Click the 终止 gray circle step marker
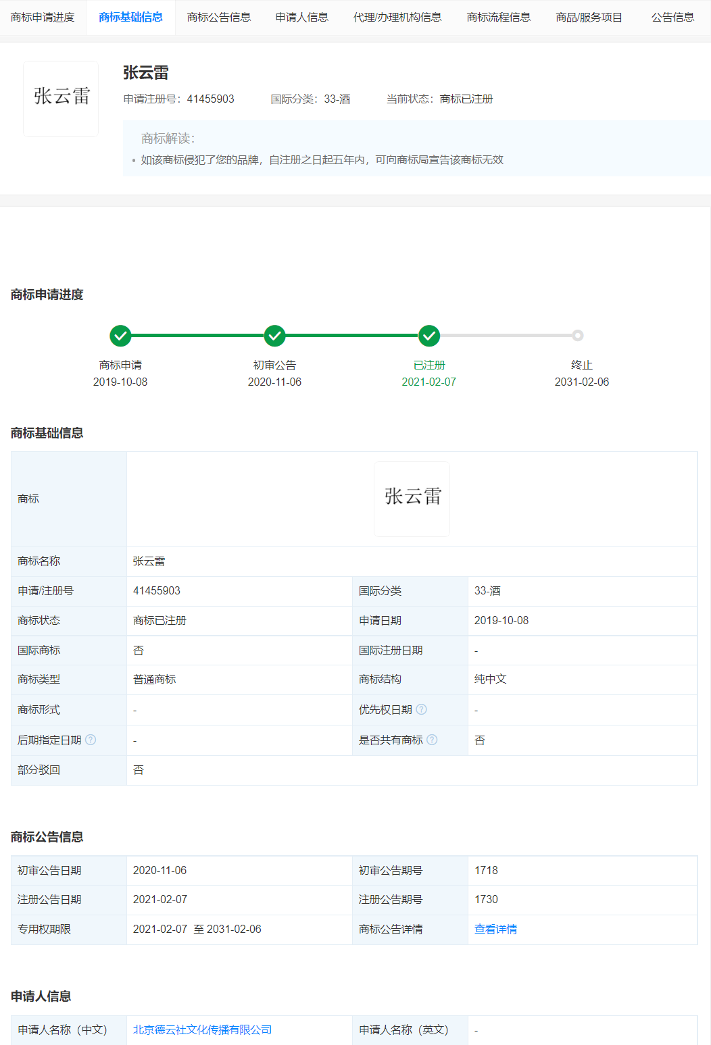 tap(577, 336)
